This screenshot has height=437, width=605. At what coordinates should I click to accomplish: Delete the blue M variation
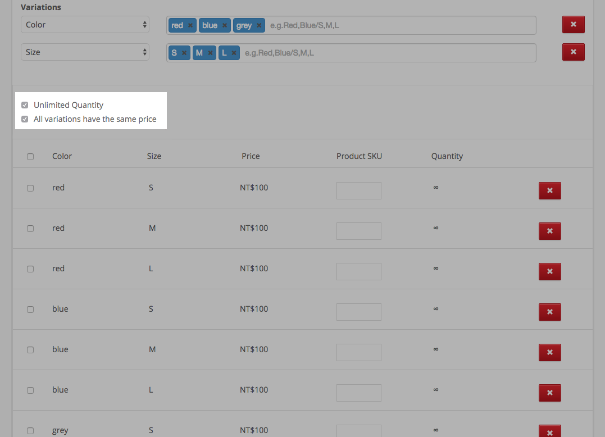pyautogui.click(x=550, y=352)
